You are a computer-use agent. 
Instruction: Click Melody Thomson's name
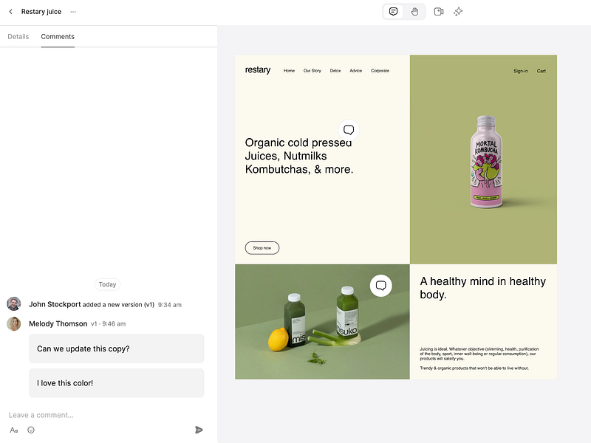(58, 323)
